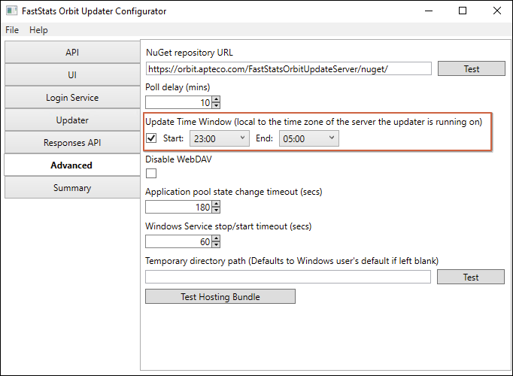Decrease Application pool state change timeout
The height and width of the screenshot is (376, 513).
pyautogui.click(x=216, y=210)
